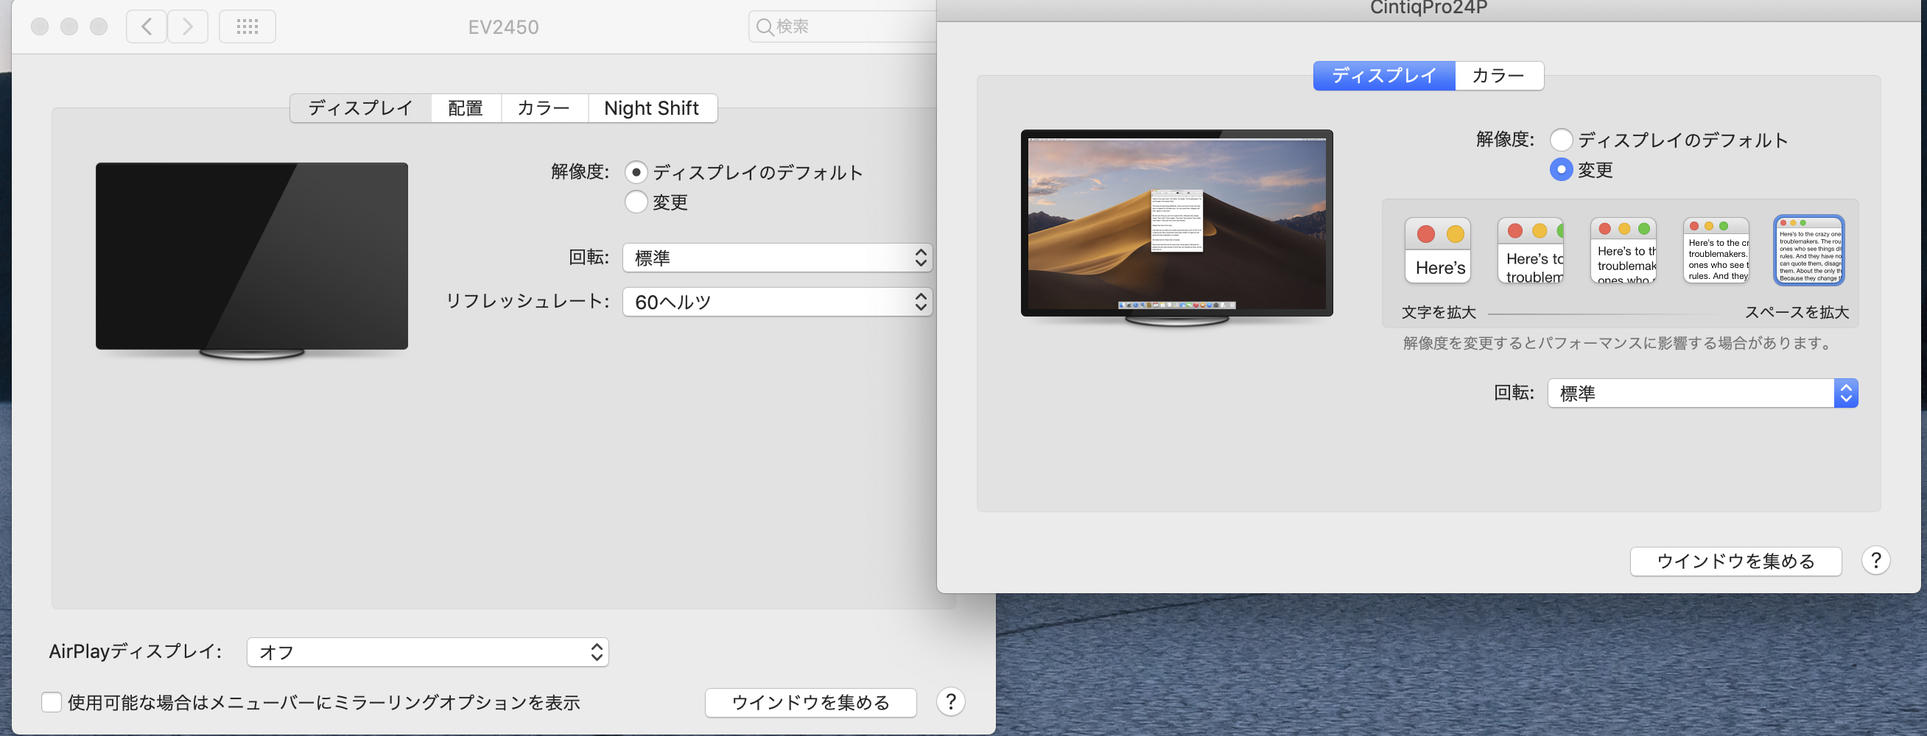
Task: Open help in CintiqPro24P window
Action: click(x=1875, y=560)
